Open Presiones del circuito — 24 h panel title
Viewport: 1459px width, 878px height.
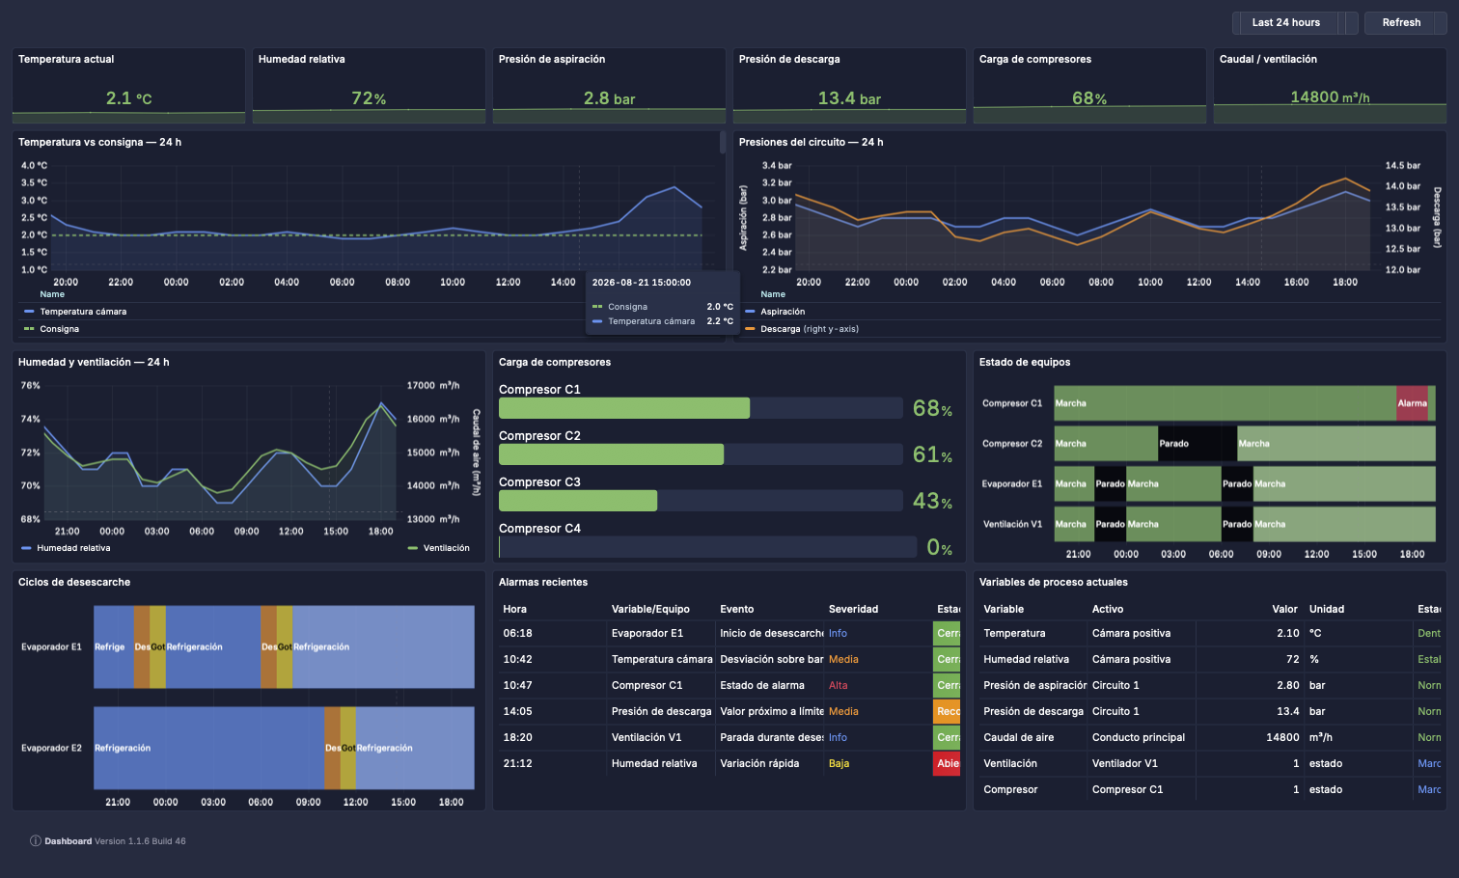pyautogui.click(x=811, y=142)
